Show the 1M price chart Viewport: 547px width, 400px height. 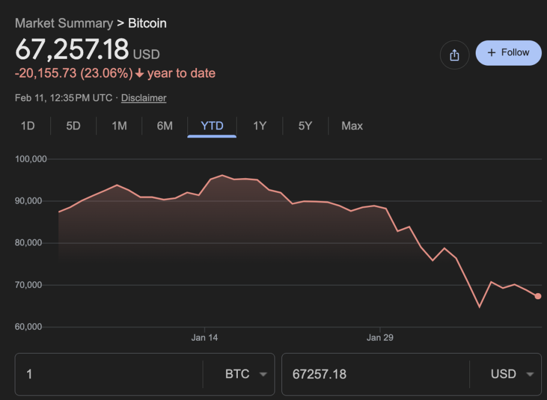click(119, 126)
